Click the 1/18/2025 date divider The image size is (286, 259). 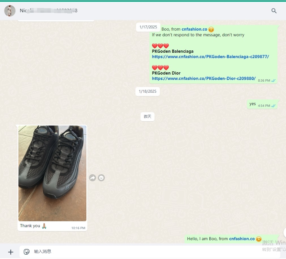(148, 91)
